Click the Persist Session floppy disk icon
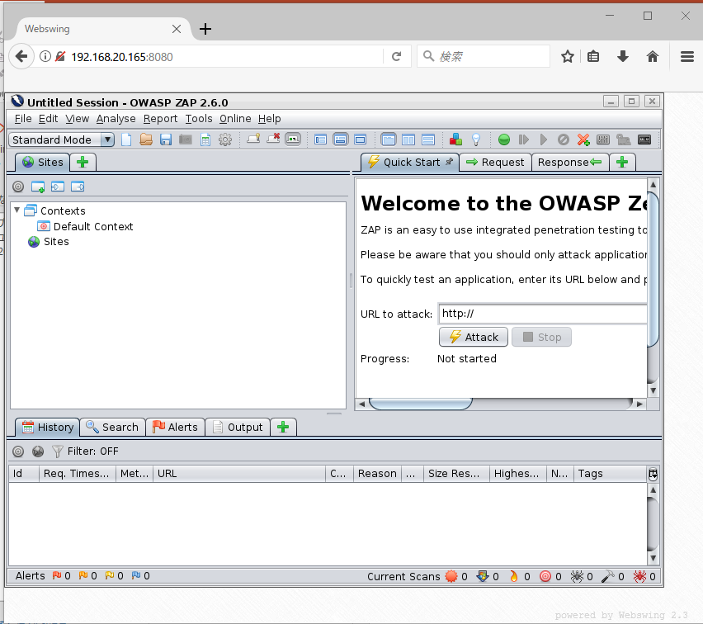The image size is (703, 624). pyautogui.click(x=166, y=140)
